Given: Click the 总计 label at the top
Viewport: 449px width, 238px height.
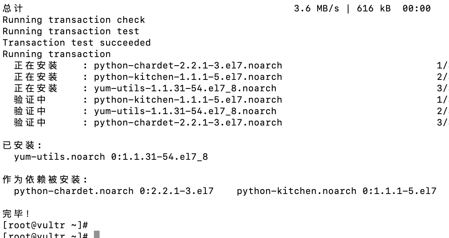Looking at the screenshot, I should (13, 9).
